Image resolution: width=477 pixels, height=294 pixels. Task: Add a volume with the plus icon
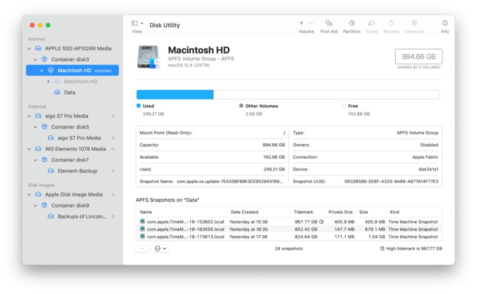point(301,23)
